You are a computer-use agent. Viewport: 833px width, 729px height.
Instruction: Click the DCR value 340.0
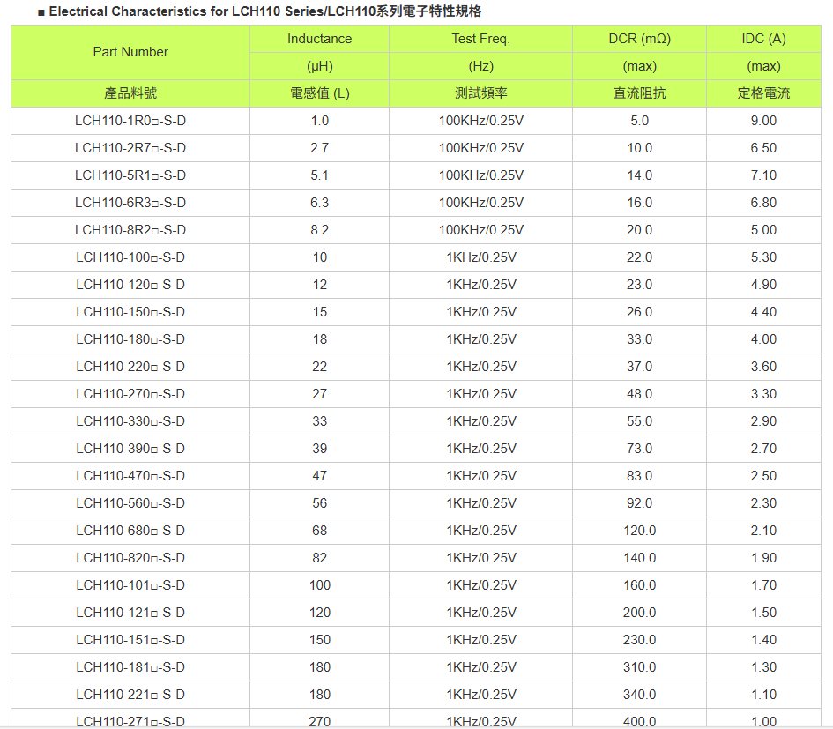(x=640, y=695)
